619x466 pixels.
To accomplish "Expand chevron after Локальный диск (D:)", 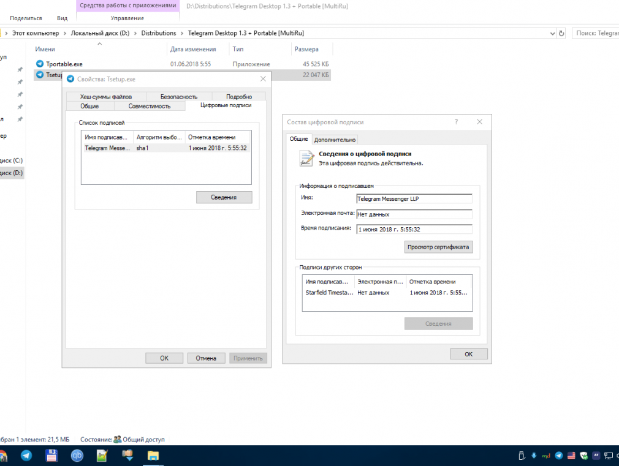I will 135,33.
